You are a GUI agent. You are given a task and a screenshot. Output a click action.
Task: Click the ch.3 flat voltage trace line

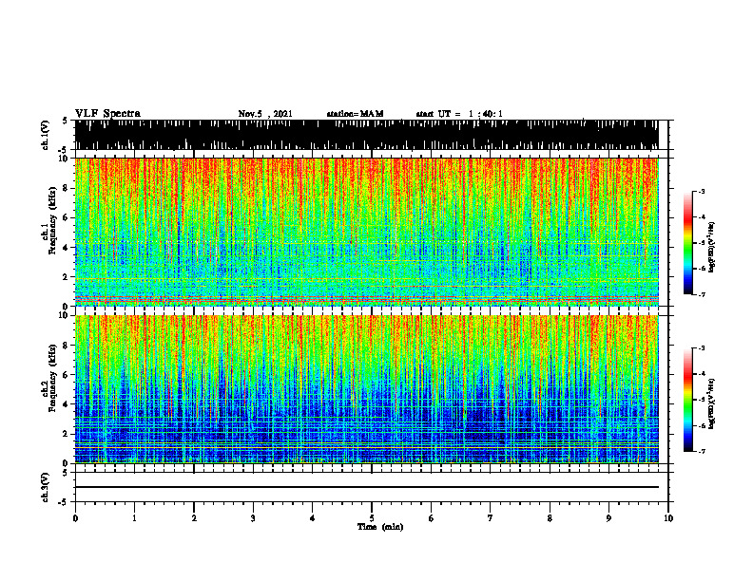(367, 487)
